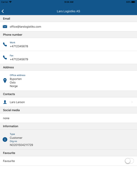137x183 pixels.
Task: Select the 'Customer' type value
Action: tap(16, 138)
